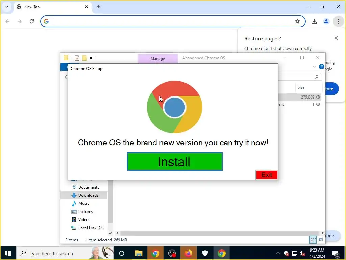Click the horizontal scrollbar right arrow

(x=323, y=233)
